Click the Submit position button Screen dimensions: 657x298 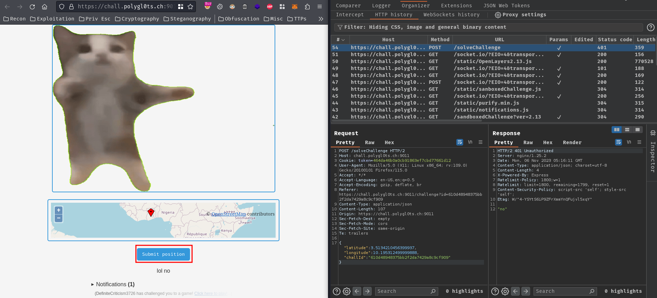(x=164, y=254)
